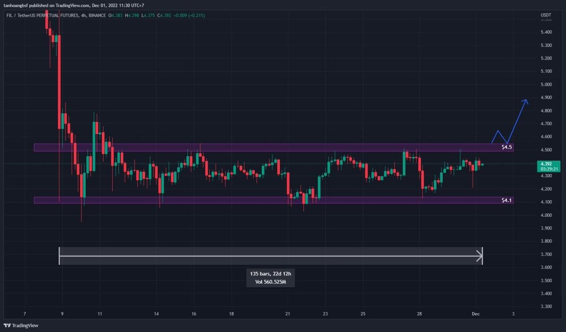Select the $4.5 resistance zone label
The image size is (566, 332).
click(507, 147)
